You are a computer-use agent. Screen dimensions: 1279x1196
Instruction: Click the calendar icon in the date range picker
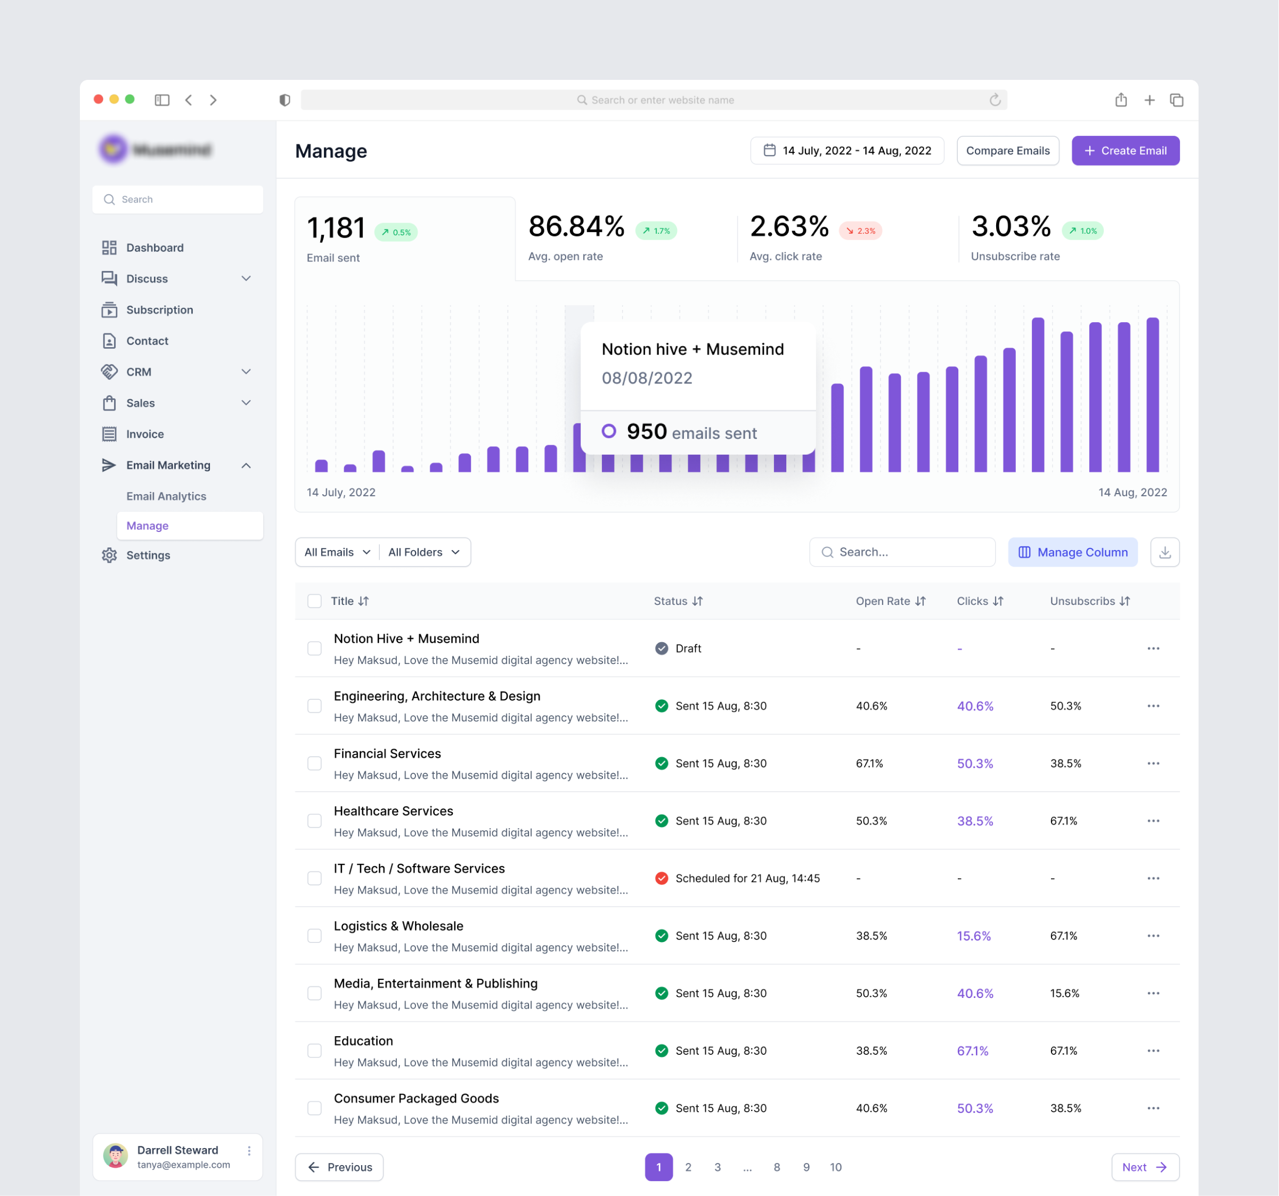(769, 150)
